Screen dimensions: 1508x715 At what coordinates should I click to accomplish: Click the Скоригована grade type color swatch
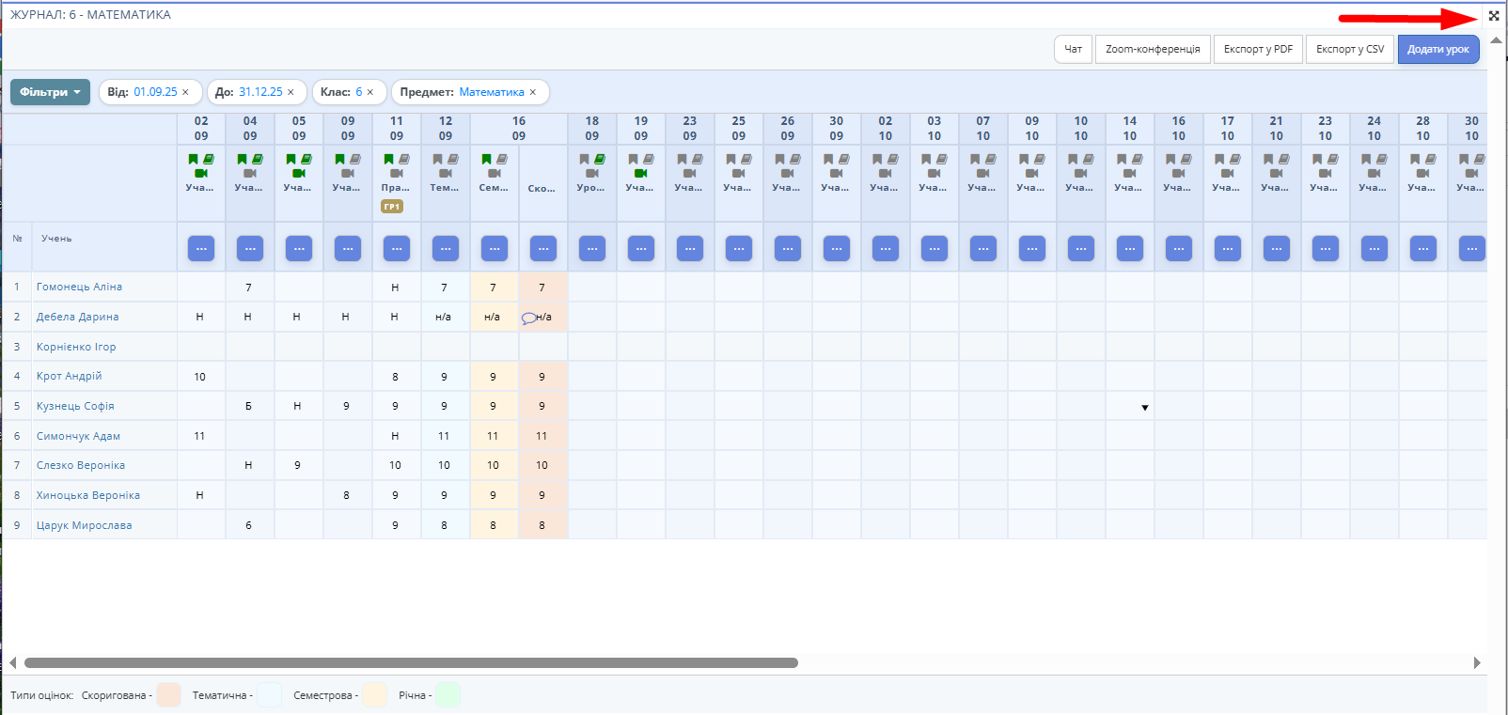point(169,695)
